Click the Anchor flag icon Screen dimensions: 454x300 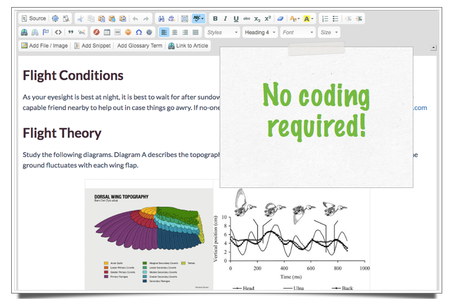(46, 32)
